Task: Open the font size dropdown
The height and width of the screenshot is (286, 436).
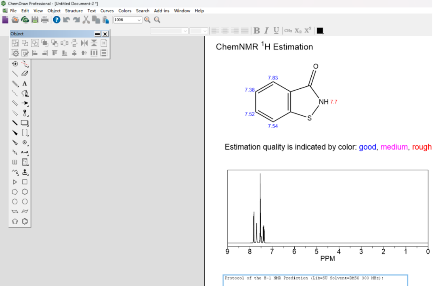Action: pyautogui.click(x=199, y=31)
